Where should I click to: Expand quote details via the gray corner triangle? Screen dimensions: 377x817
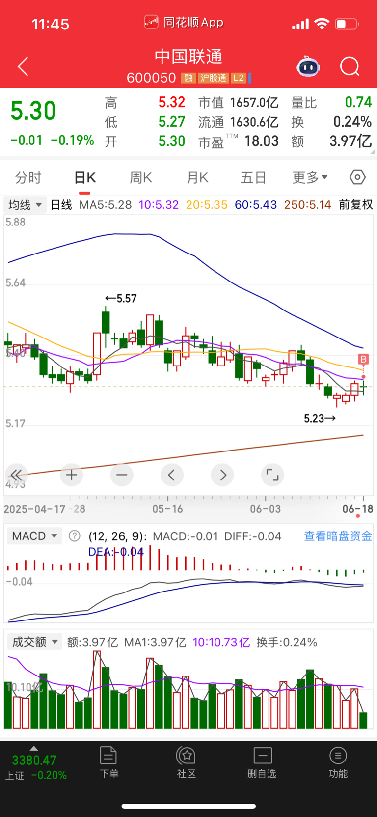(373, 152)
